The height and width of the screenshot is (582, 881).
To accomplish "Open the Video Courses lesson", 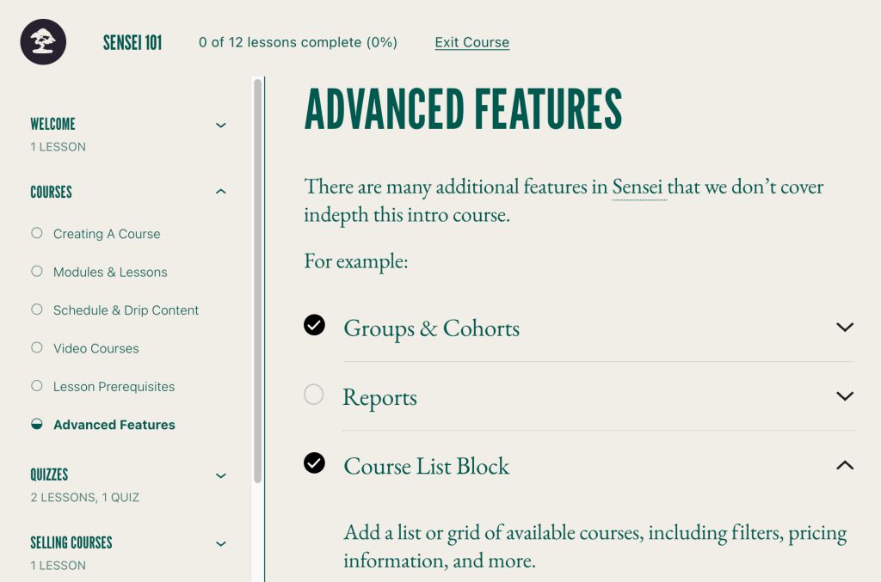I will [x=96, y=348].
